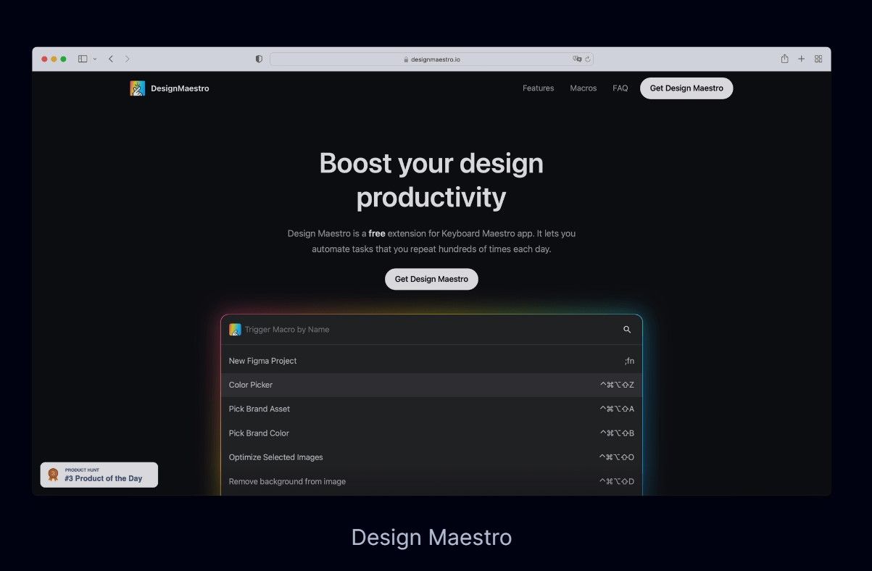Click the new tab plus icon
The width and height of the screenshot is (872, 571).
point(801,59)
